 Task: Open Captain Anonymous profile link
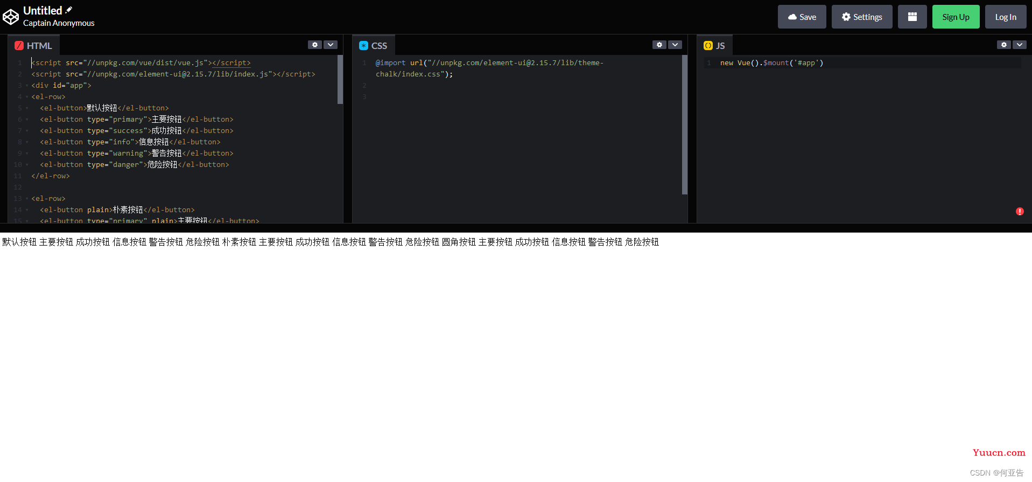59,23
